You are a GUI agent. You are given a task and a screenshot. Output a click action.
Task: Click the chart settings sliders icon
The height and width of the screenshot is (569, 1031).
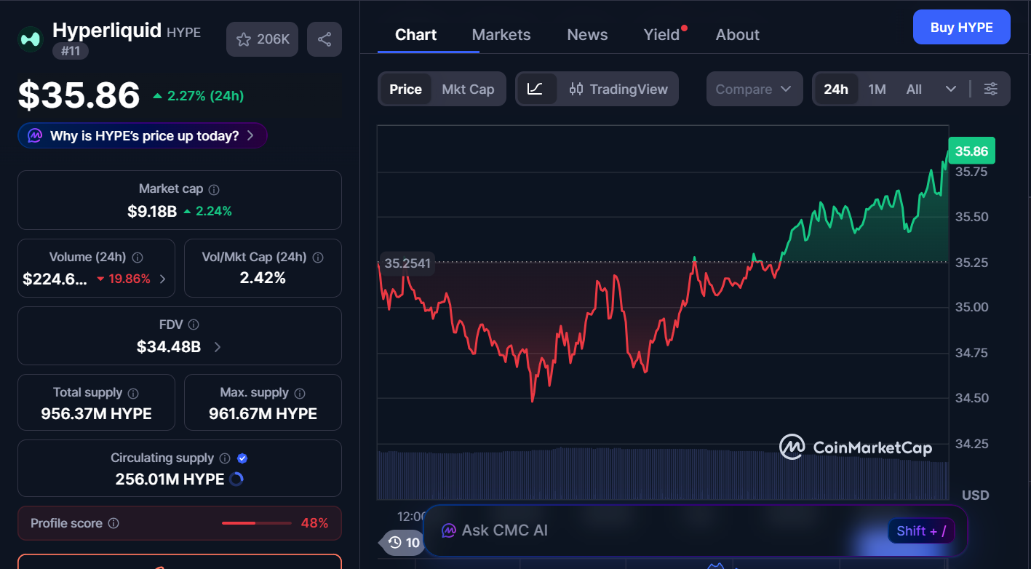991,89
